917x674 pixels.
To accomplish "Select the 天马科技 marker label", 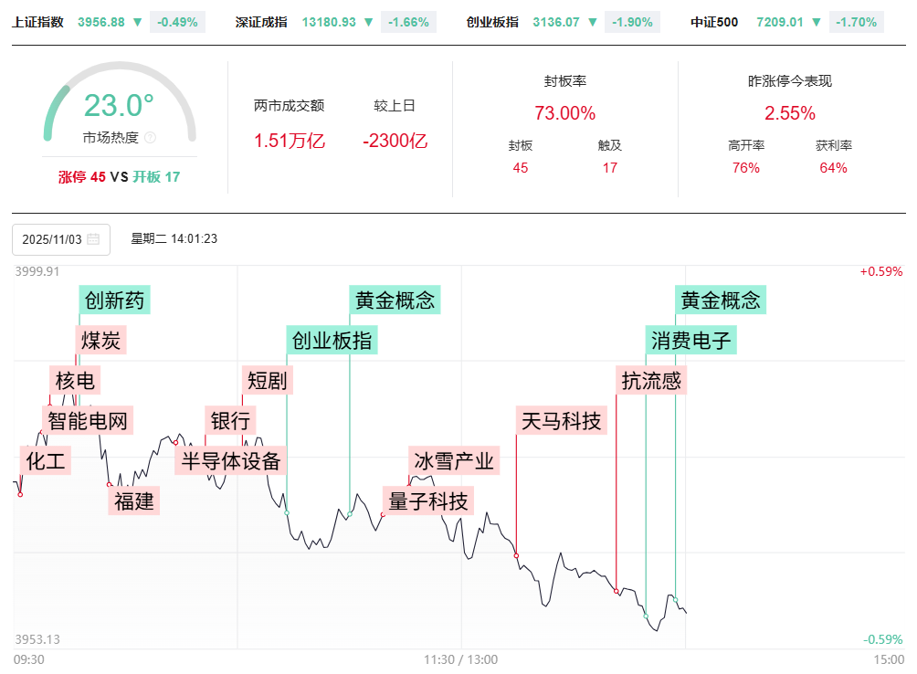I will pyautogui.click(x=561, y=421).
